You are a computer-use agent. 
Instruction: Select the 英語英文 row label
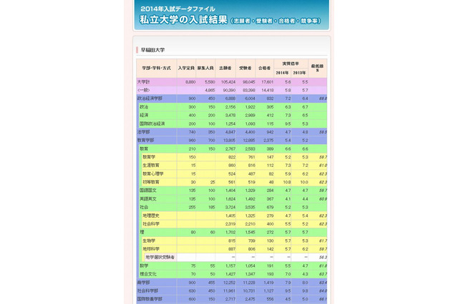pyautogui.click(x=148, y=199)
